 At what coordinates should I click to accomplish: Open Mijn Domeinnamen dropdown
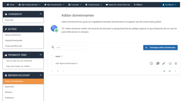click(54, 5)
